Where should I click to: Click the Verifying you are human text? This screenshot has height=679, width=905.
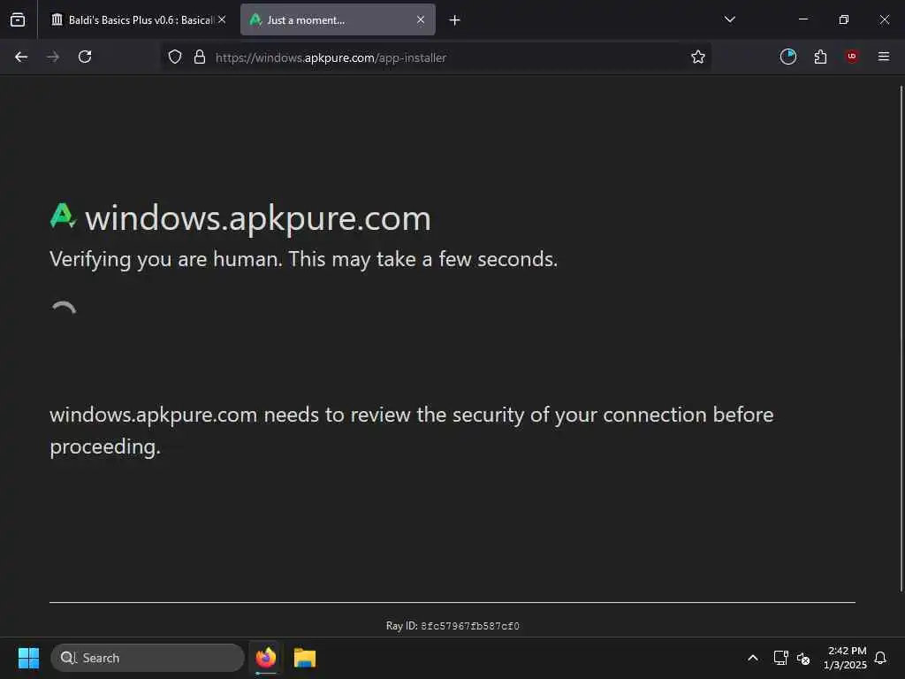click(x=304, y=259)
